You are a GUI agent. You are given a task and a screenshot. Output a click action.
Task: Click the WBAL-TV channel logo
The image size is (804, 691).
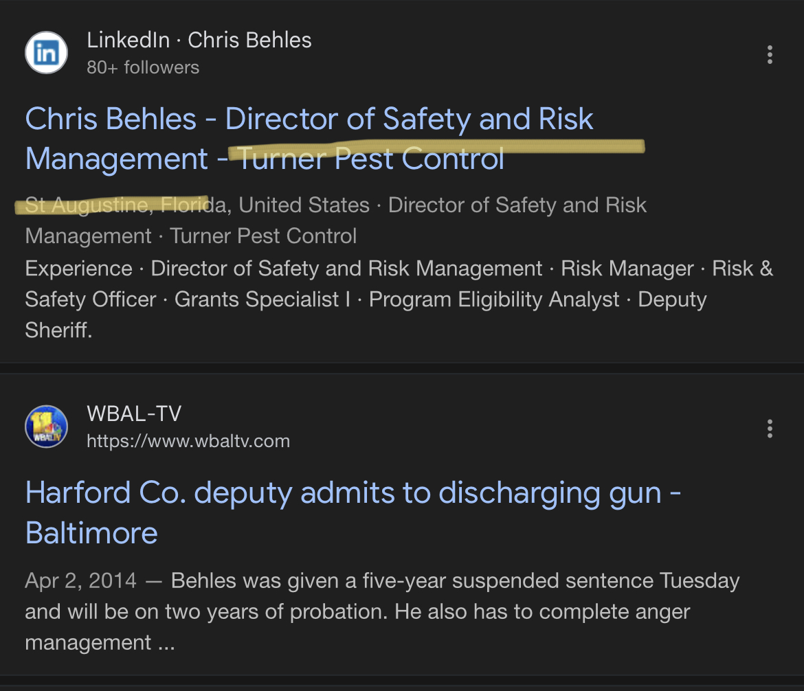point(47,427)
